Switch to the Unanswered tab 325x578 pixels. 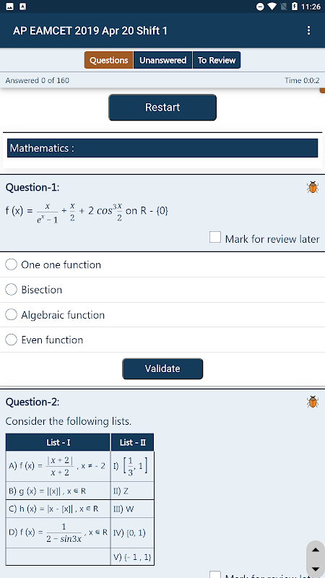point(163,60)
